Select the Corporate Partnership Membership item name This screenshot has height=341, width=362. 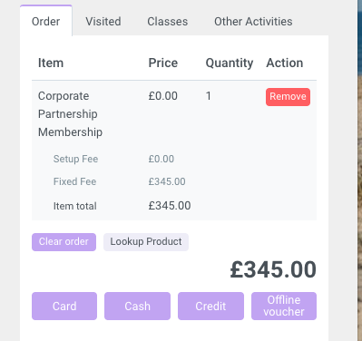(x=70, y=114)
